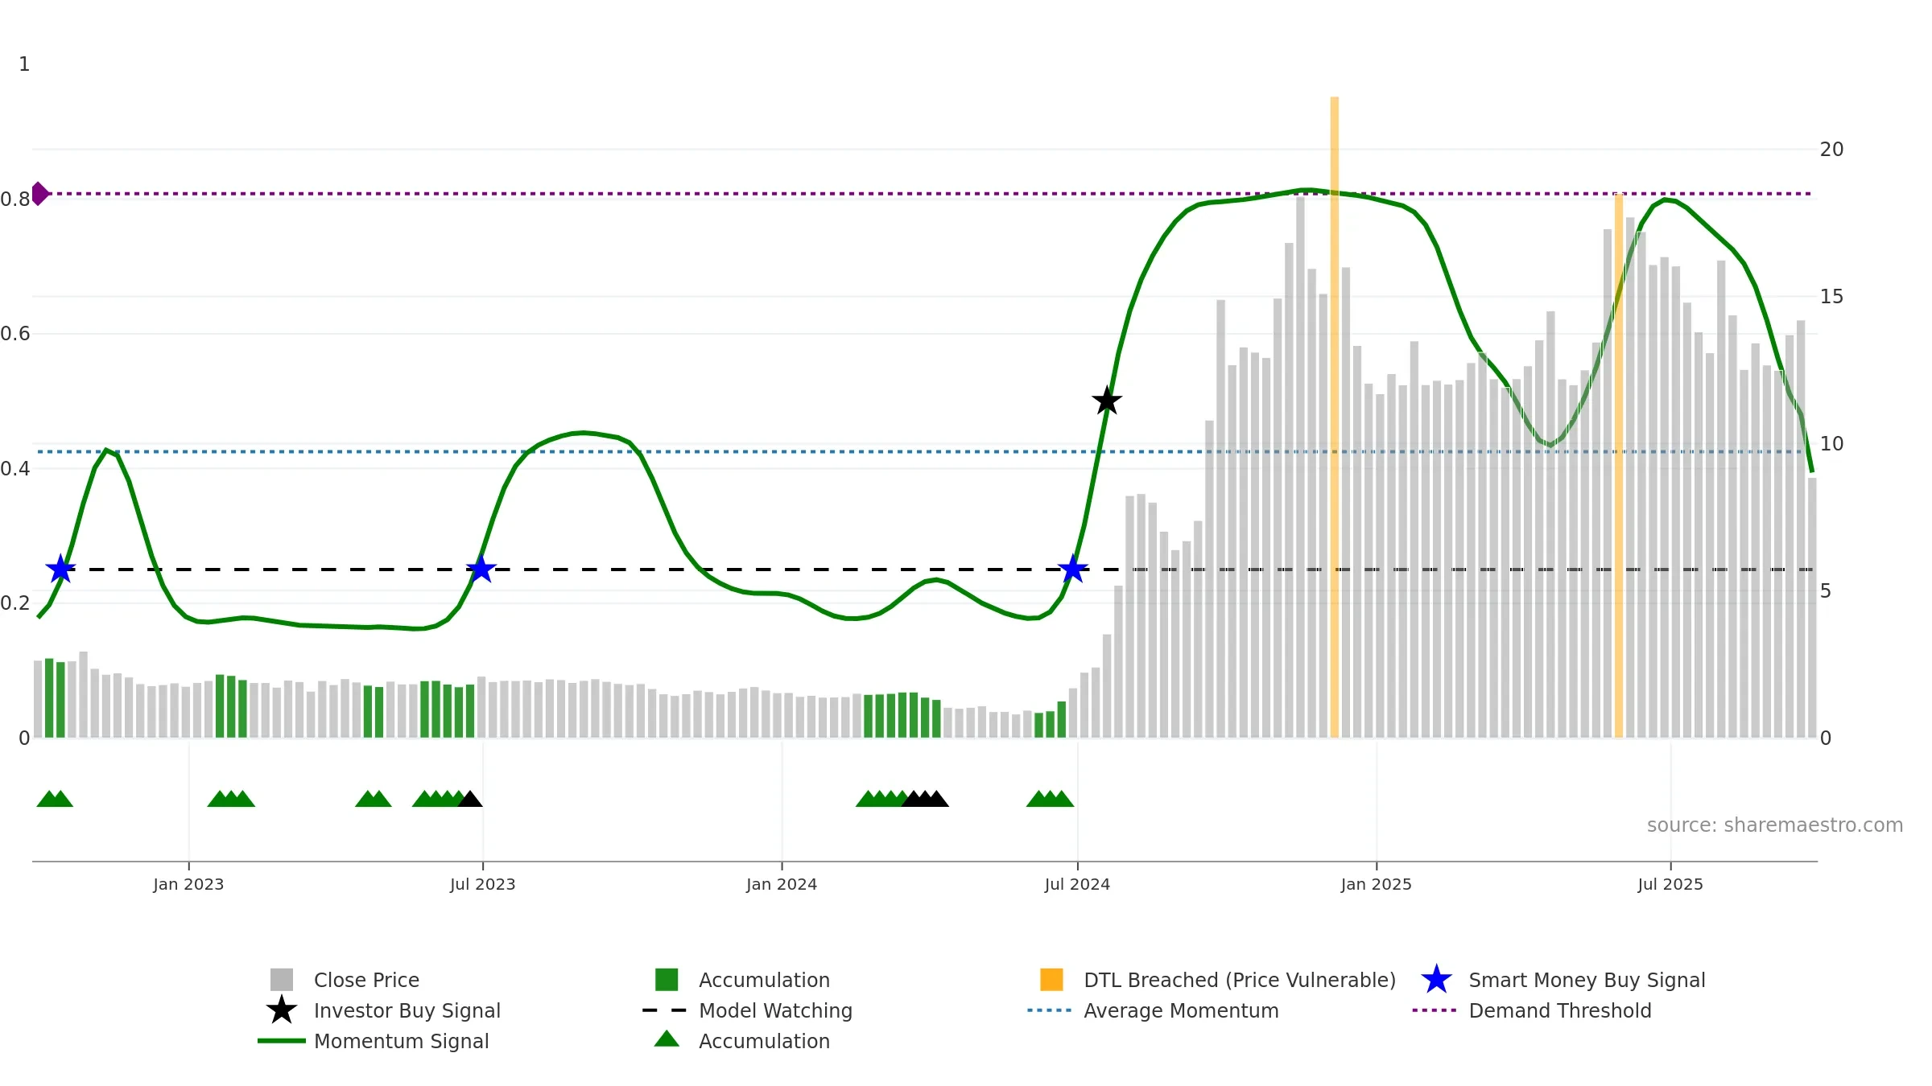Click the purple diamond Demand Threshold marker
The width and height of the screenshot is (1932, 1086).
point(39,194)
